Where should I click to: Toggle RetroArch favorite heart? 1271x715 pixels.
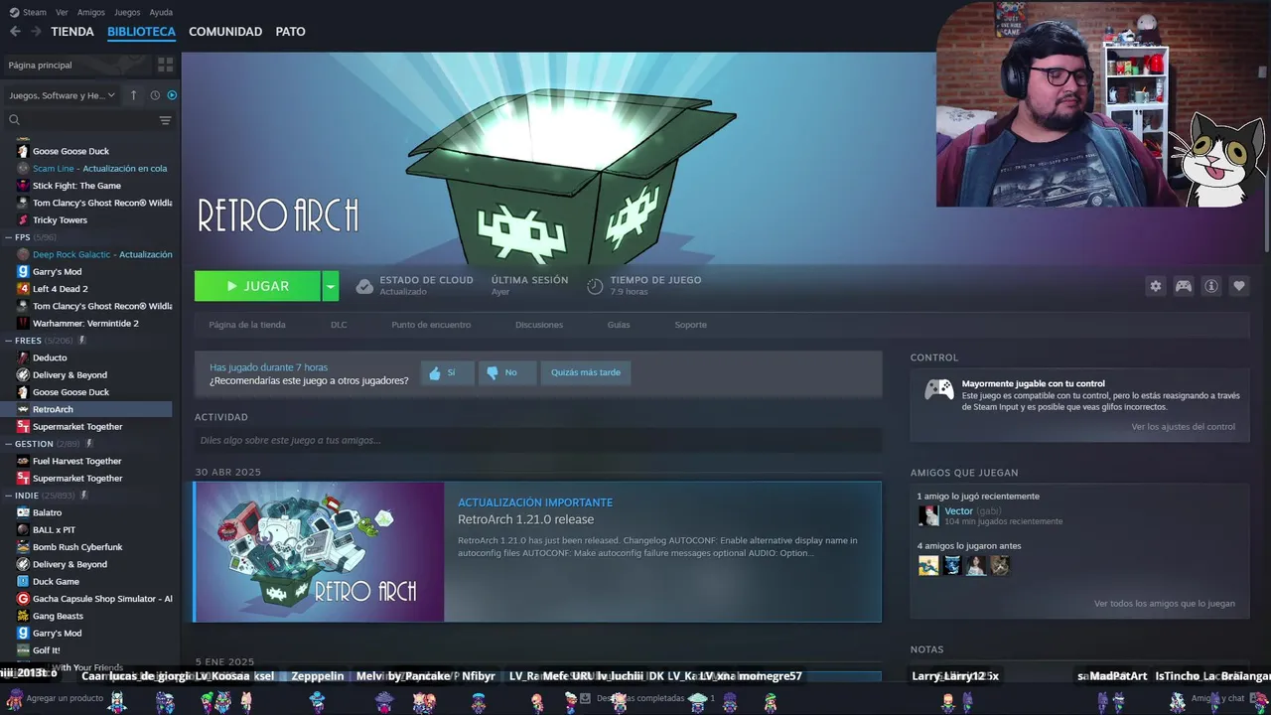point(1239,286)
